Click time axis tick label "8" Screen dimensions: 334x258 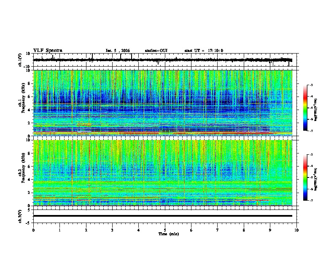click(244, 230)
